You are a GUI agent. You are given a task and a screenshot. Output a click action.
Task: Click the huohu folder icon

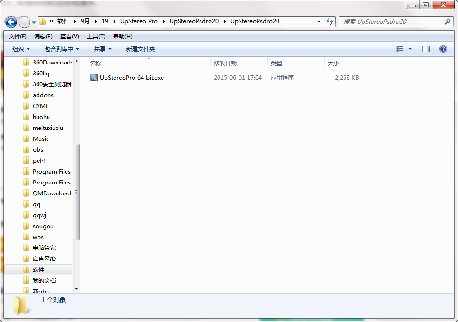coord(26,117)
